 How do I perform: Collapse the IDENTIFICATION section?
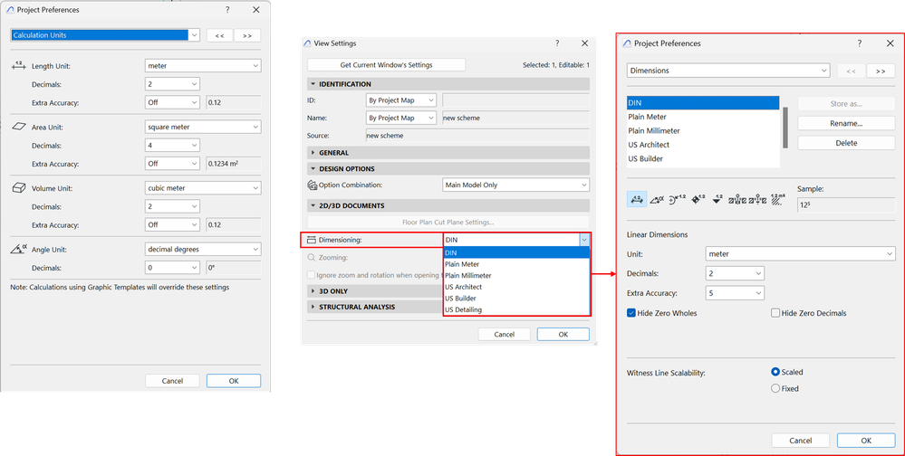pos(448,84)
